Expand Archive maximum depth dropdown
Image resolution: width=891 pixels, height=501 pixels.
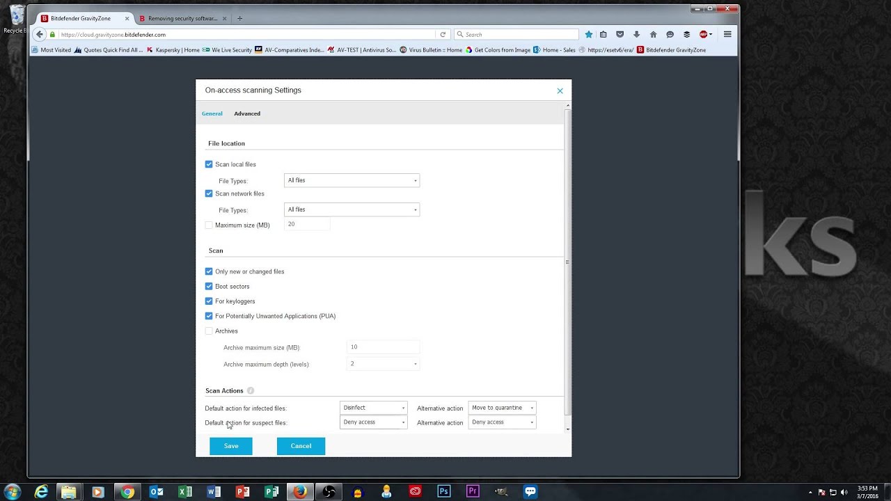click(x=383, y=364)
